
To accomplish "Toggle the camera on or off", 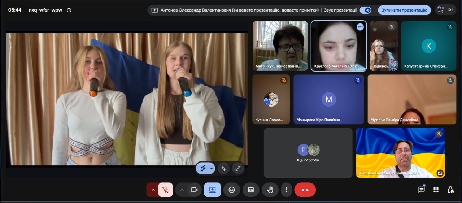I will [x=195, y=190].
